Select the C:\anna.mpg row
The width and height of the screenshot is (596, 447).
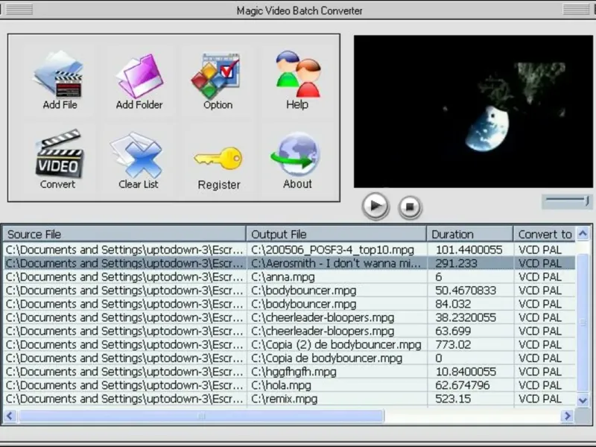click(x=282, y=276)
